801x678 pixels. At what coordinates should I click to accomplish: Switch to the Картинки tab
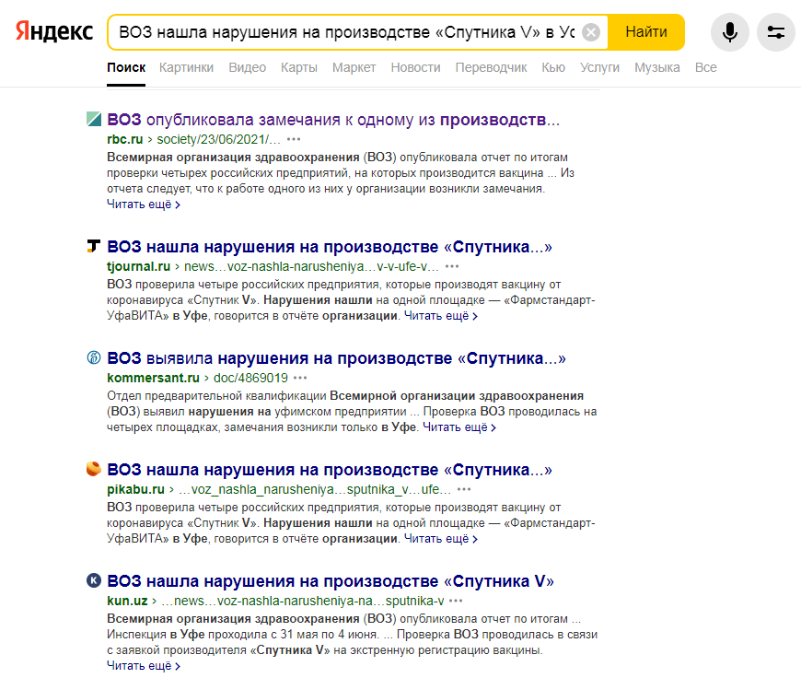pyautogui.click(x=186, y=67)
